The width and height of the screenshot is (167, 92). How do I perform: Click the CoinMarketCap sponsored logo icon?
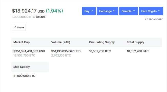(x=146, y=19)
